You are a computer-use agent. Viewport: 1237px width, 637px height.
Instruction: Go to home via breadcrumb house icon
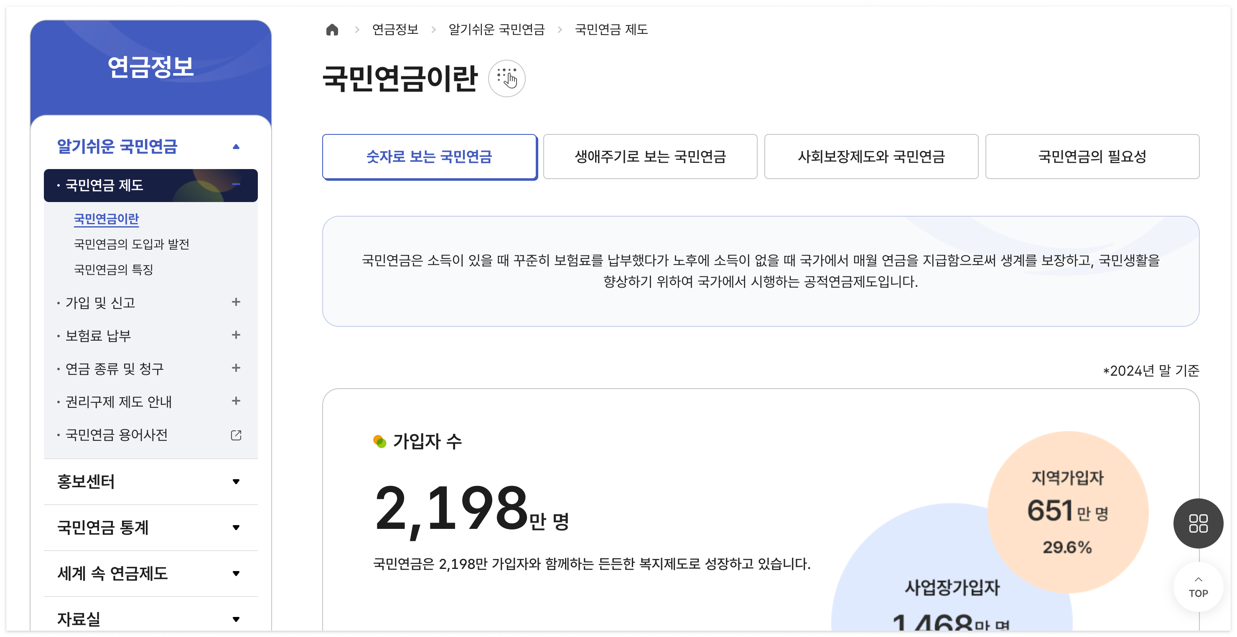(332, 30)
